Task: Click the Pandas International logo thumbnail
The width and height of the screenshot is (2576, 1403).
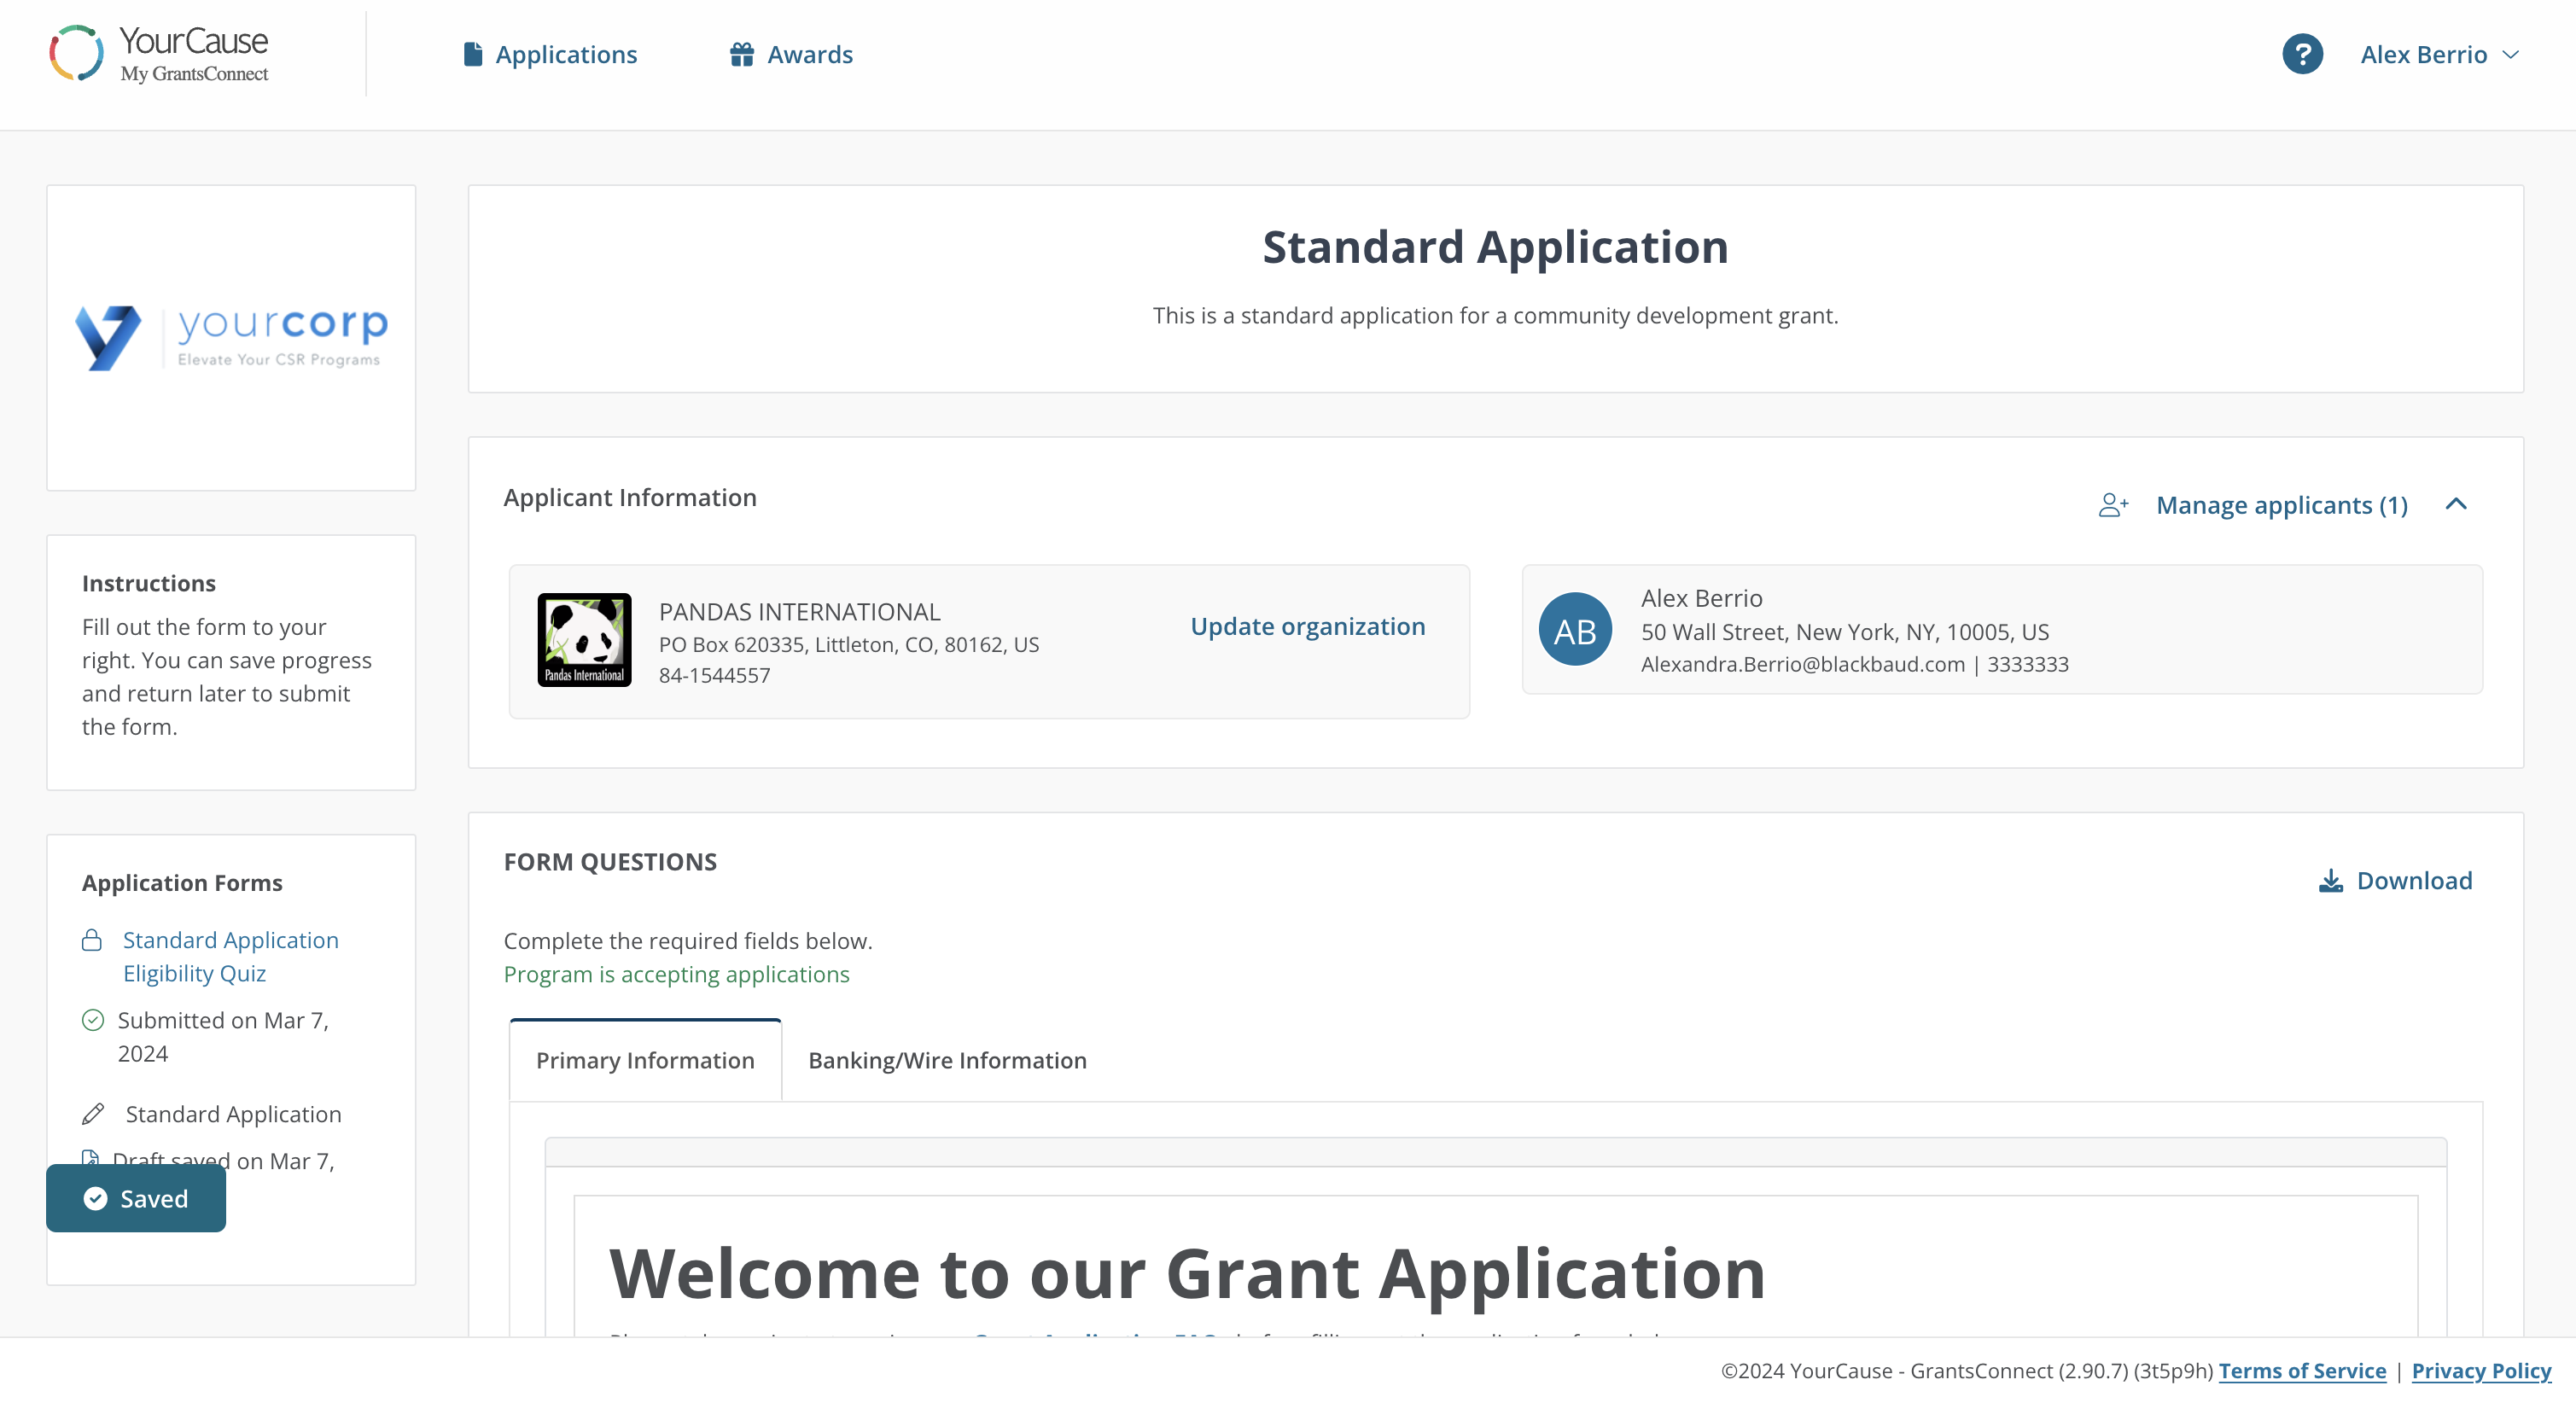Action: pos(585,641)
